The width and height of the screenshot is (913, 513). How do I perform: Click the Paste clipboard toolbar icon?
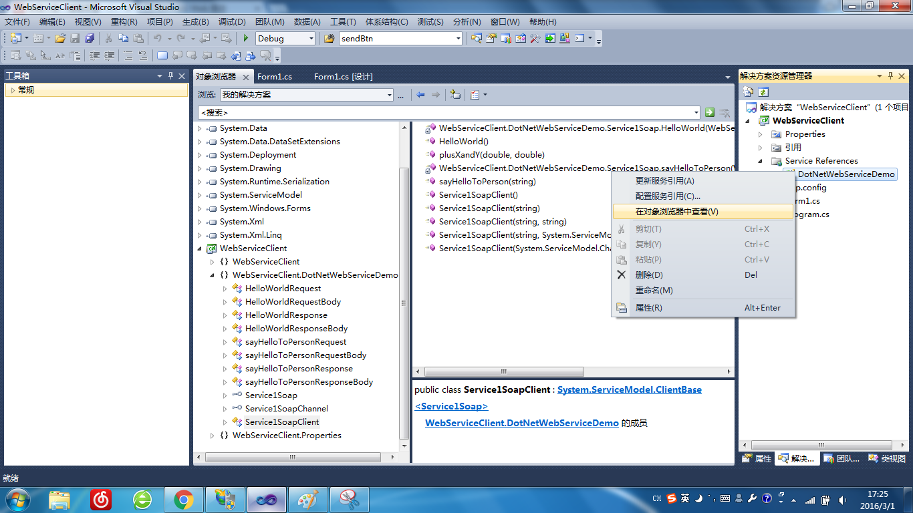[x=138, y=38]
